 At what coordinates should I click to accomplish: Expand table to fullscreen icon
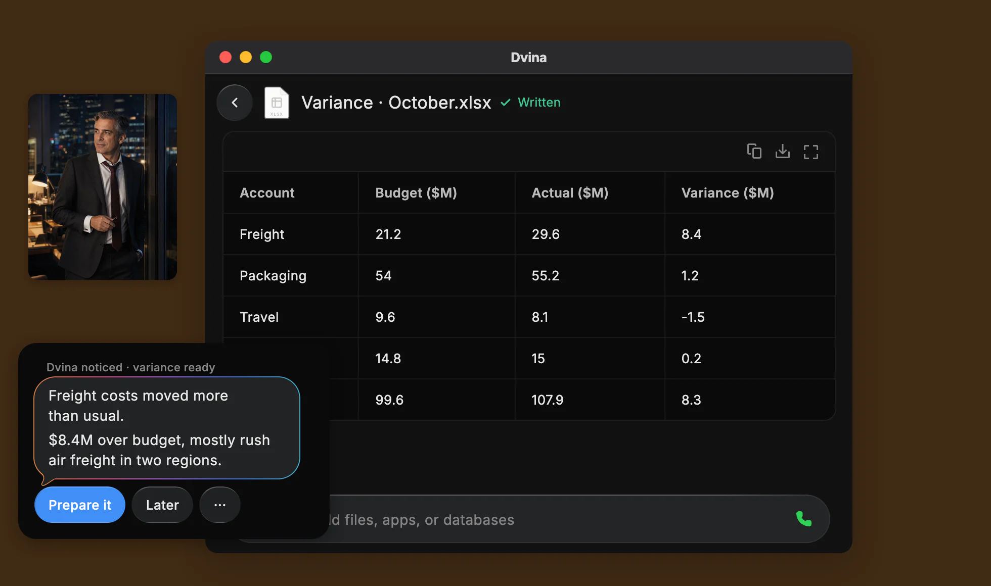pos(811,152)
